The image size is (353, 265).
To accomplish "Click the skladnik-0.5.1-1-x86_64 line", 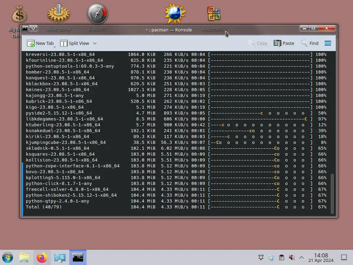I will (176, 148).
